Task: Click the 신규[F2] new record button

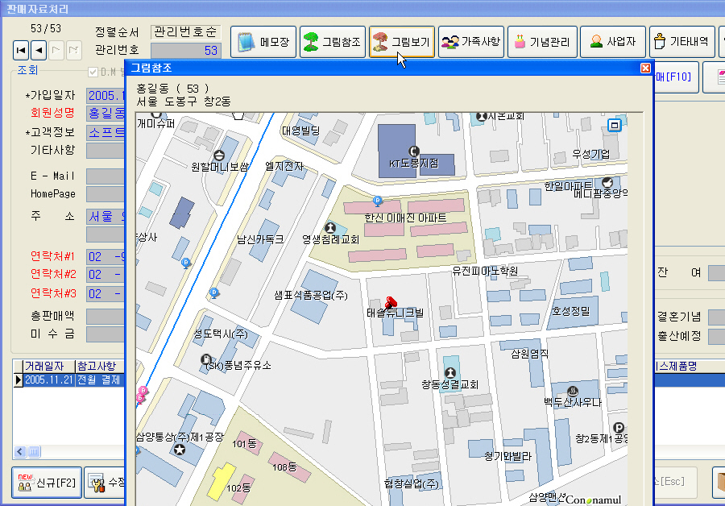Action: (x=47, y=483)
